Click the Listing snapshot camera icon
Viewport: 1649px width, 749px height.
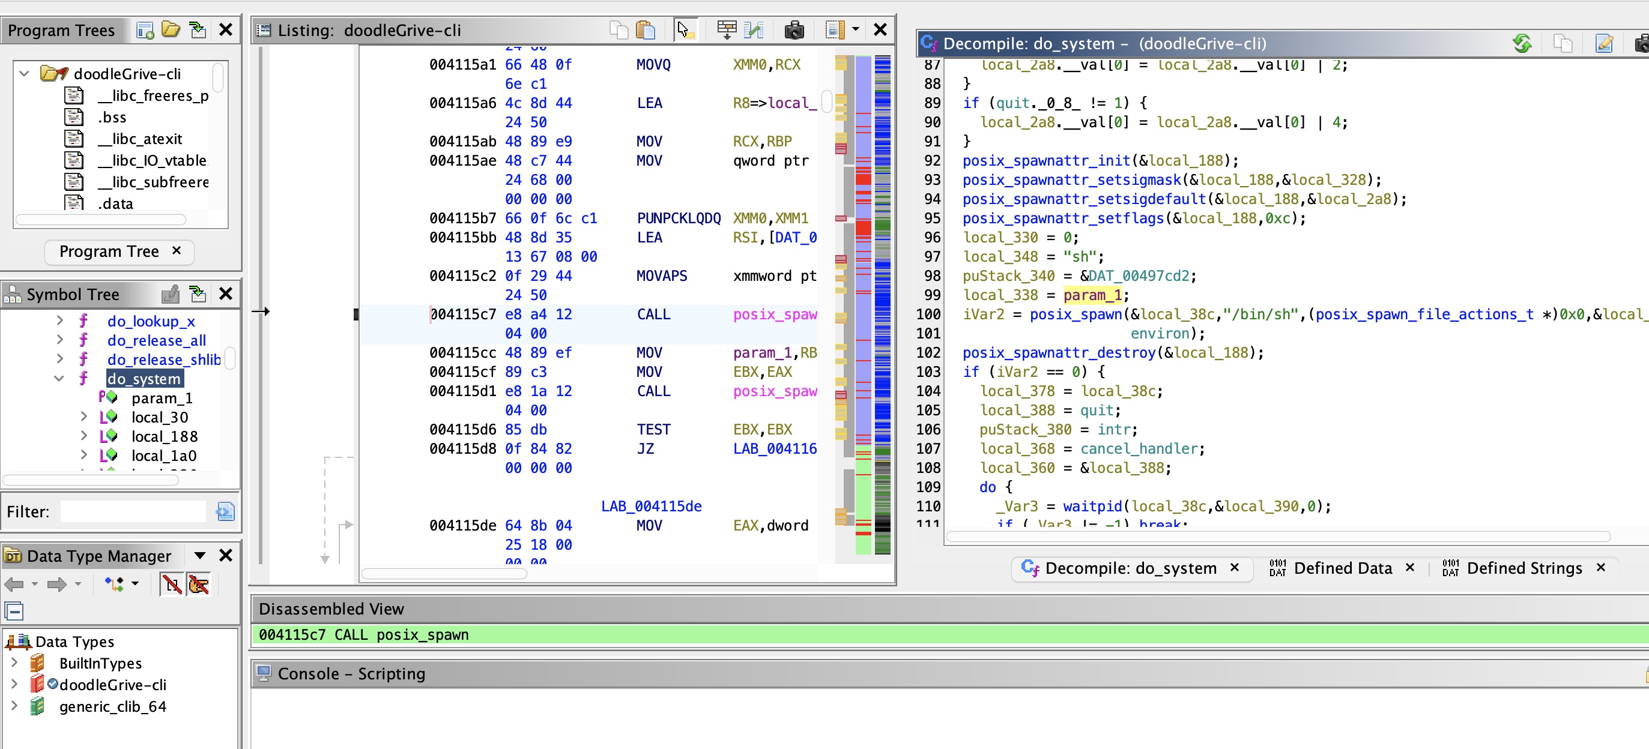[794, 30]
